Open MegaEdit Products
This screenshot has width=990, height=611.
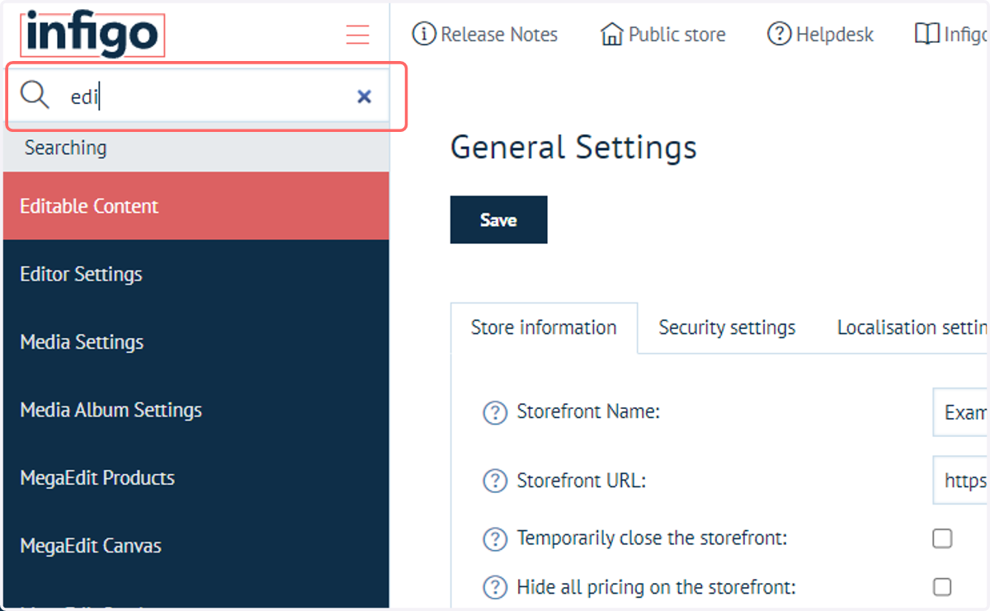click(x=196, y=478)
